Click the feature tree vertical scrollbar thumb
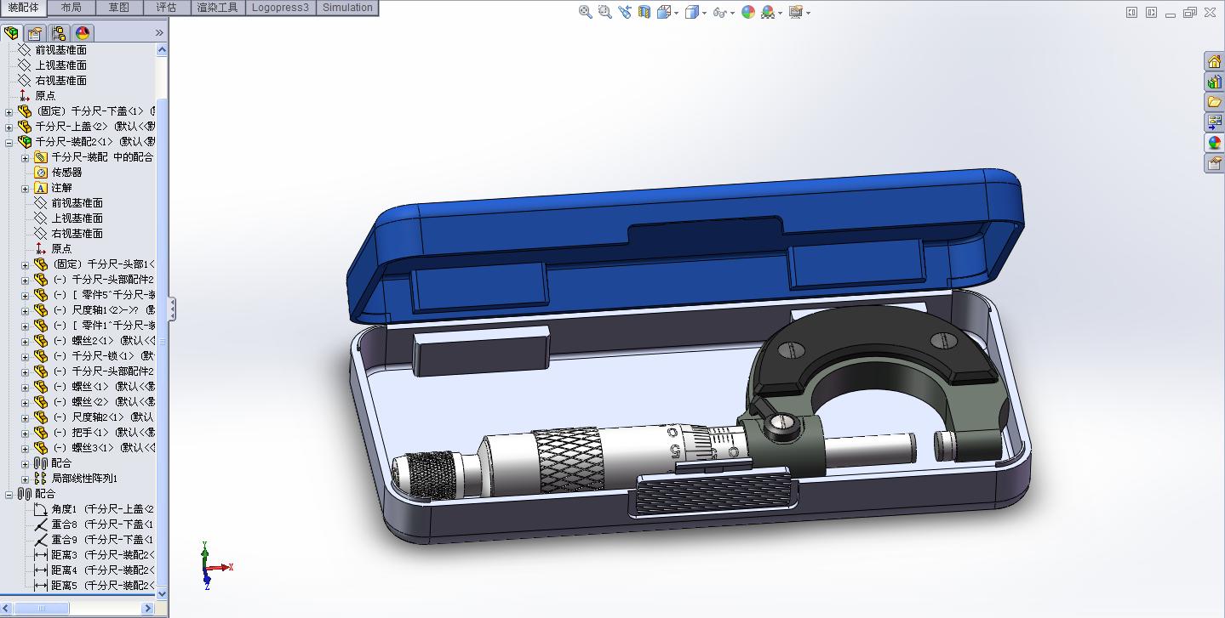This screenshot has width=1225, height=618. click(x=162, y=342)
